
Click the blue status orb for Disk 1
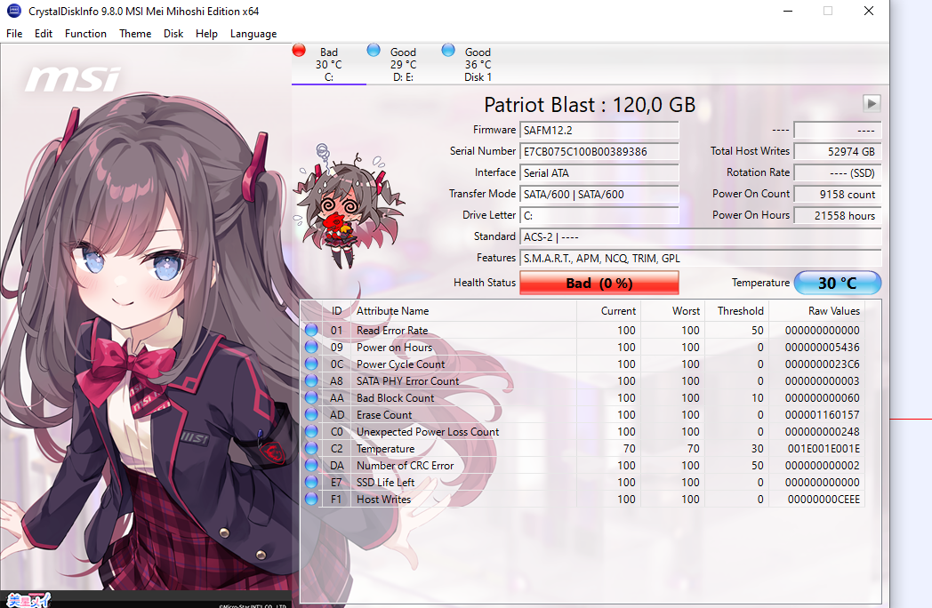[x=449, y=51]
